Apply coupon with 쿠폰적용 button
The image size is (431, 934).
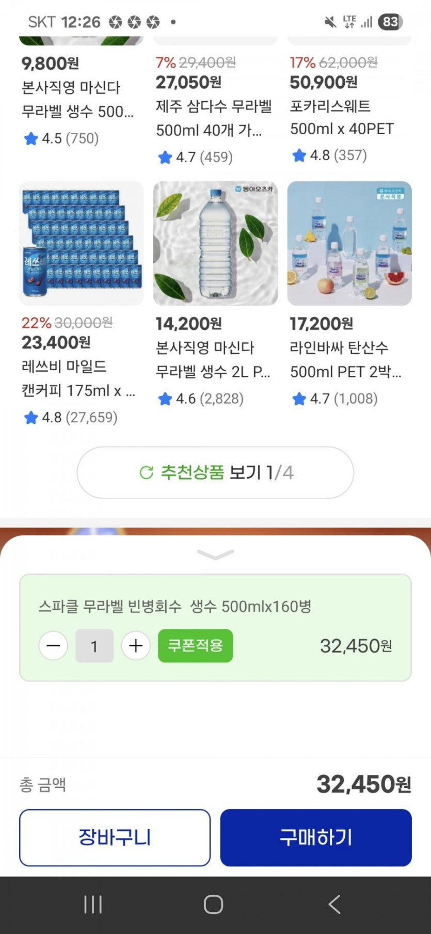[195, 645]
